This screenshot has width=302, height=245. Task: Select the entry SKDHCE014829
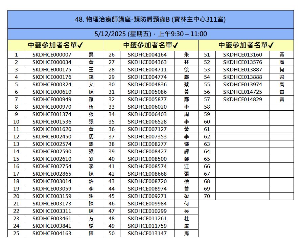pos(242,99)
